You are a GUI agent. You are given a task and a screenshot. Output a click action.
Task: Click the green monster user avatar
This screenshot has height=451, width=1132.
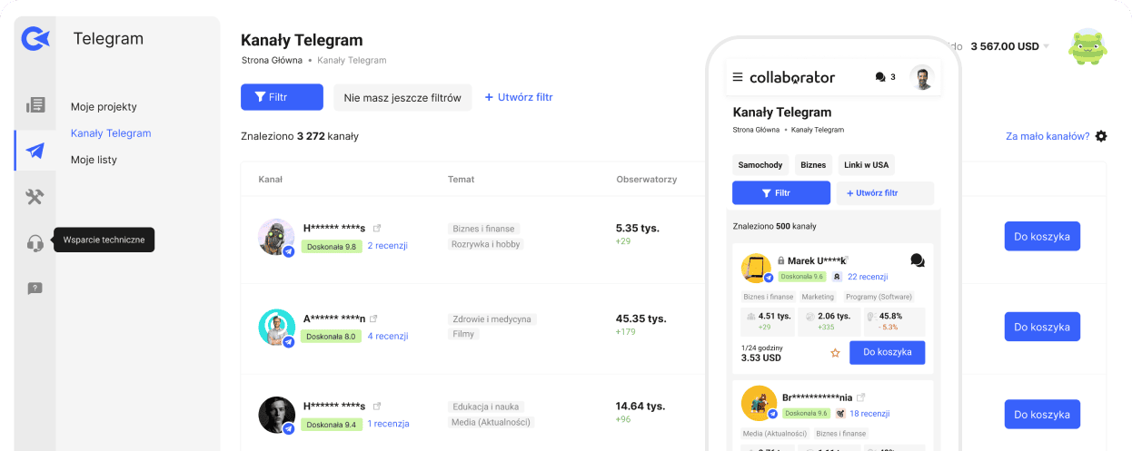[1087, 46]
